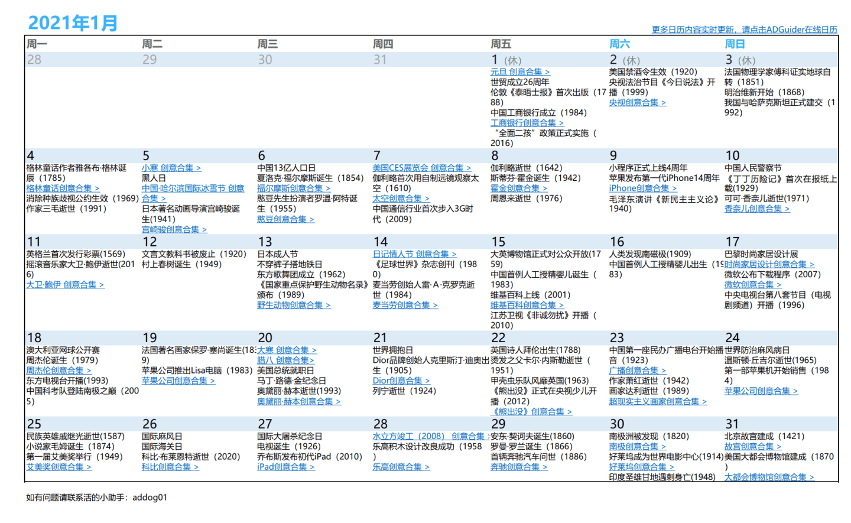851x523 pixels.
Task: Open the 周杰伦创意合集 link
Action: (x=59, y=371)
